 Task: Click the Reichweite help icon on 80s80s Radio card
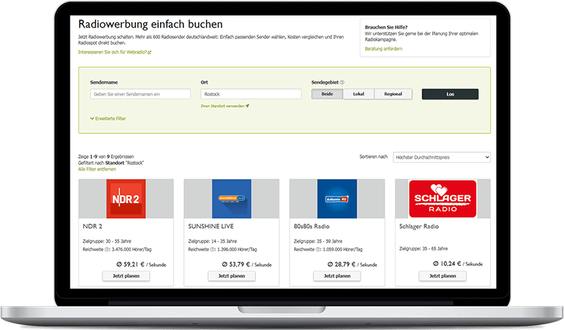[318, 250]
